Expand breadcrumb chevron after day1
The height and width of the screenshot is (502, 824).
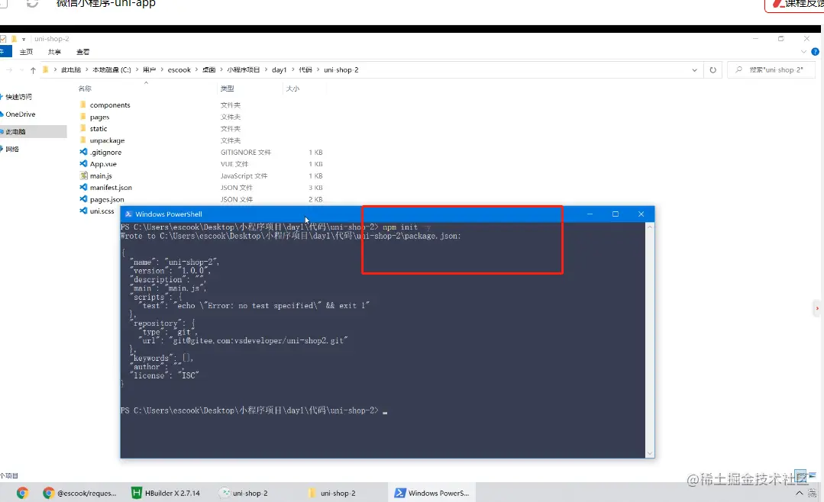point(292,70)
